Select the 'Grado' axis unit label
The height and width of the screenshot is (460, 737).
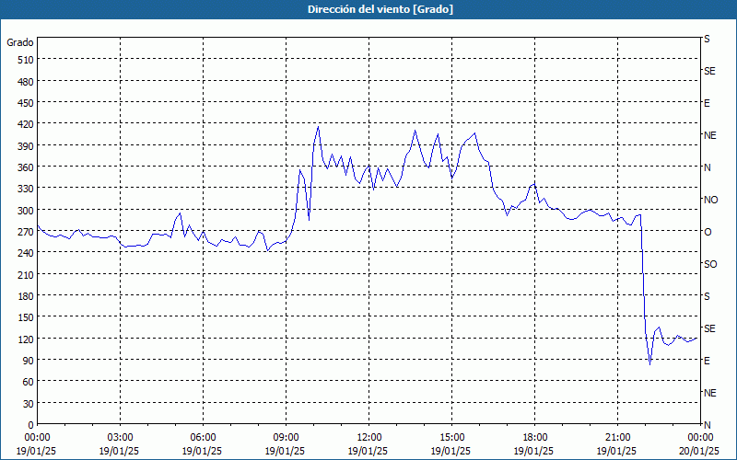[x=20, y=42]
